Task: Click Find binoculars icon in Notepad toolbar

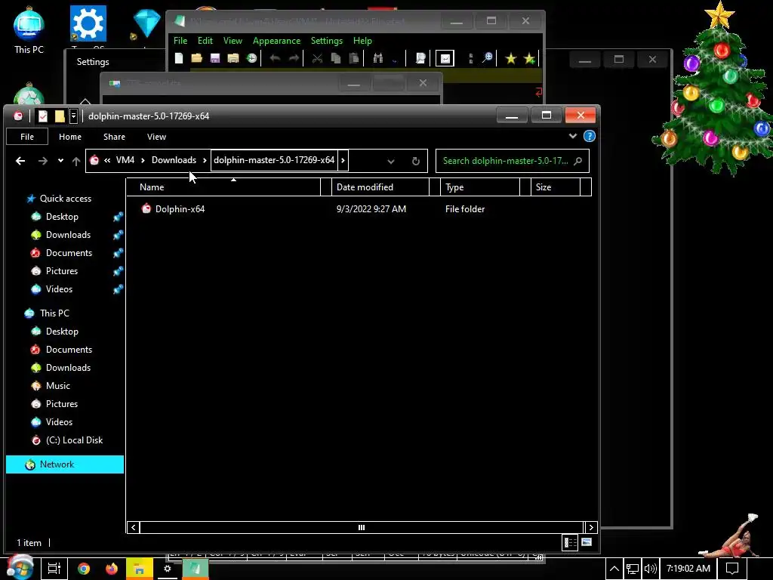Action: click(x=378, y=58)
